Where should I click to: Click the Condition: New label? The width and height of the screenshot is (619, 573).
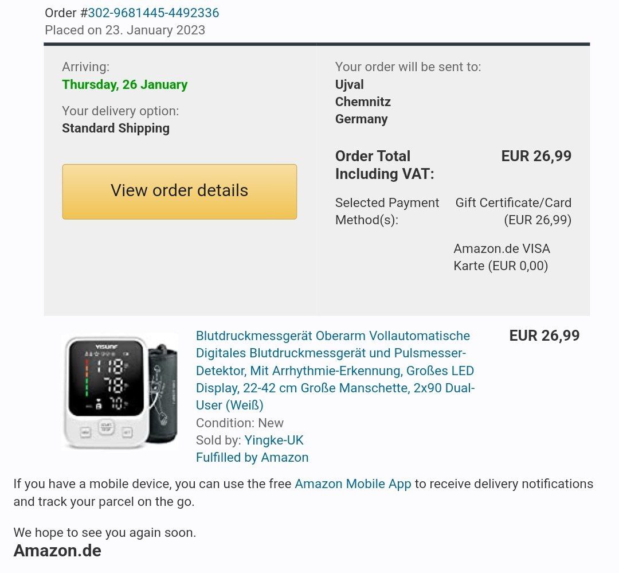click(240, 423)
